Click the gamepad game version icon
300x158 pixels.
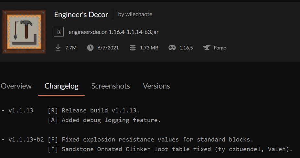click(x=172, y=48)
